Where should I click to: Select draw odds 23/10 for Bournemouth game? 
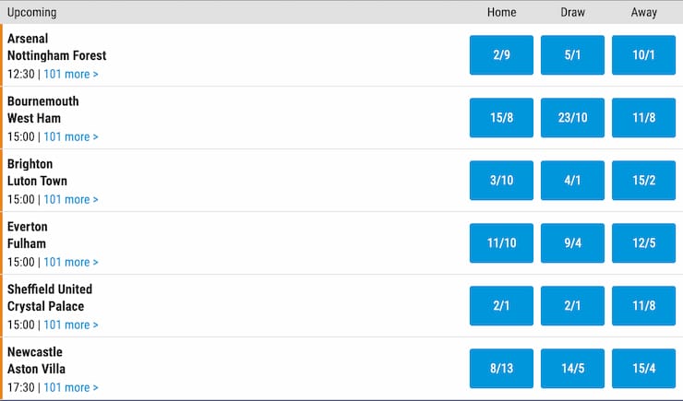572,118
